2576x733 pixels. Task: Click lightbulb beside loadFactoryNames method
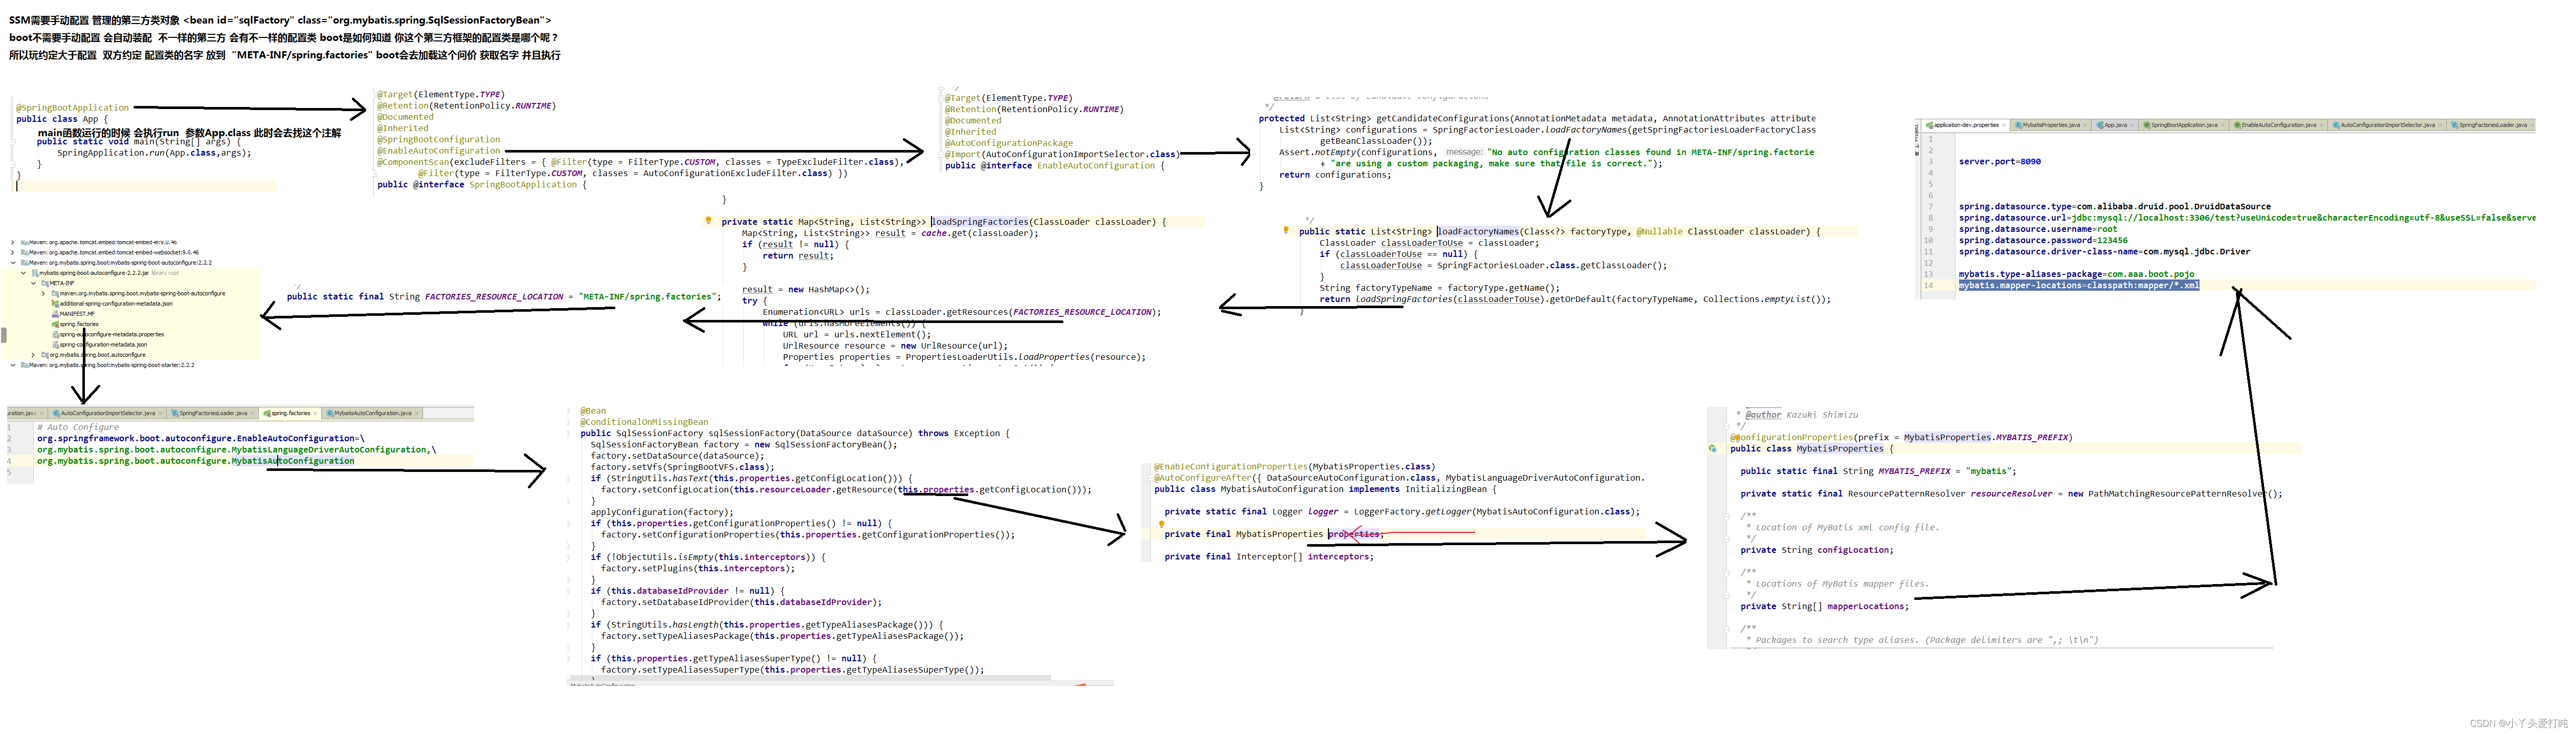tap(1286, 230)
